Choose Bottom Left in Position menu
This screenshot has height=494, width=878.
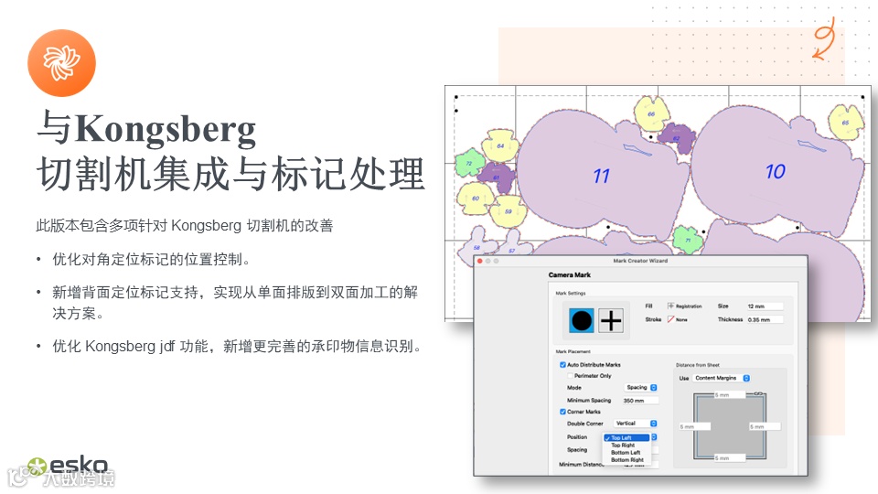pos(626,453)
